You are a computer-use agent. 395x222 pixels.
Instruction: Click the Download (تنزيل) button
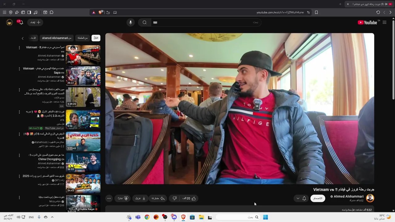coord(140,198)
